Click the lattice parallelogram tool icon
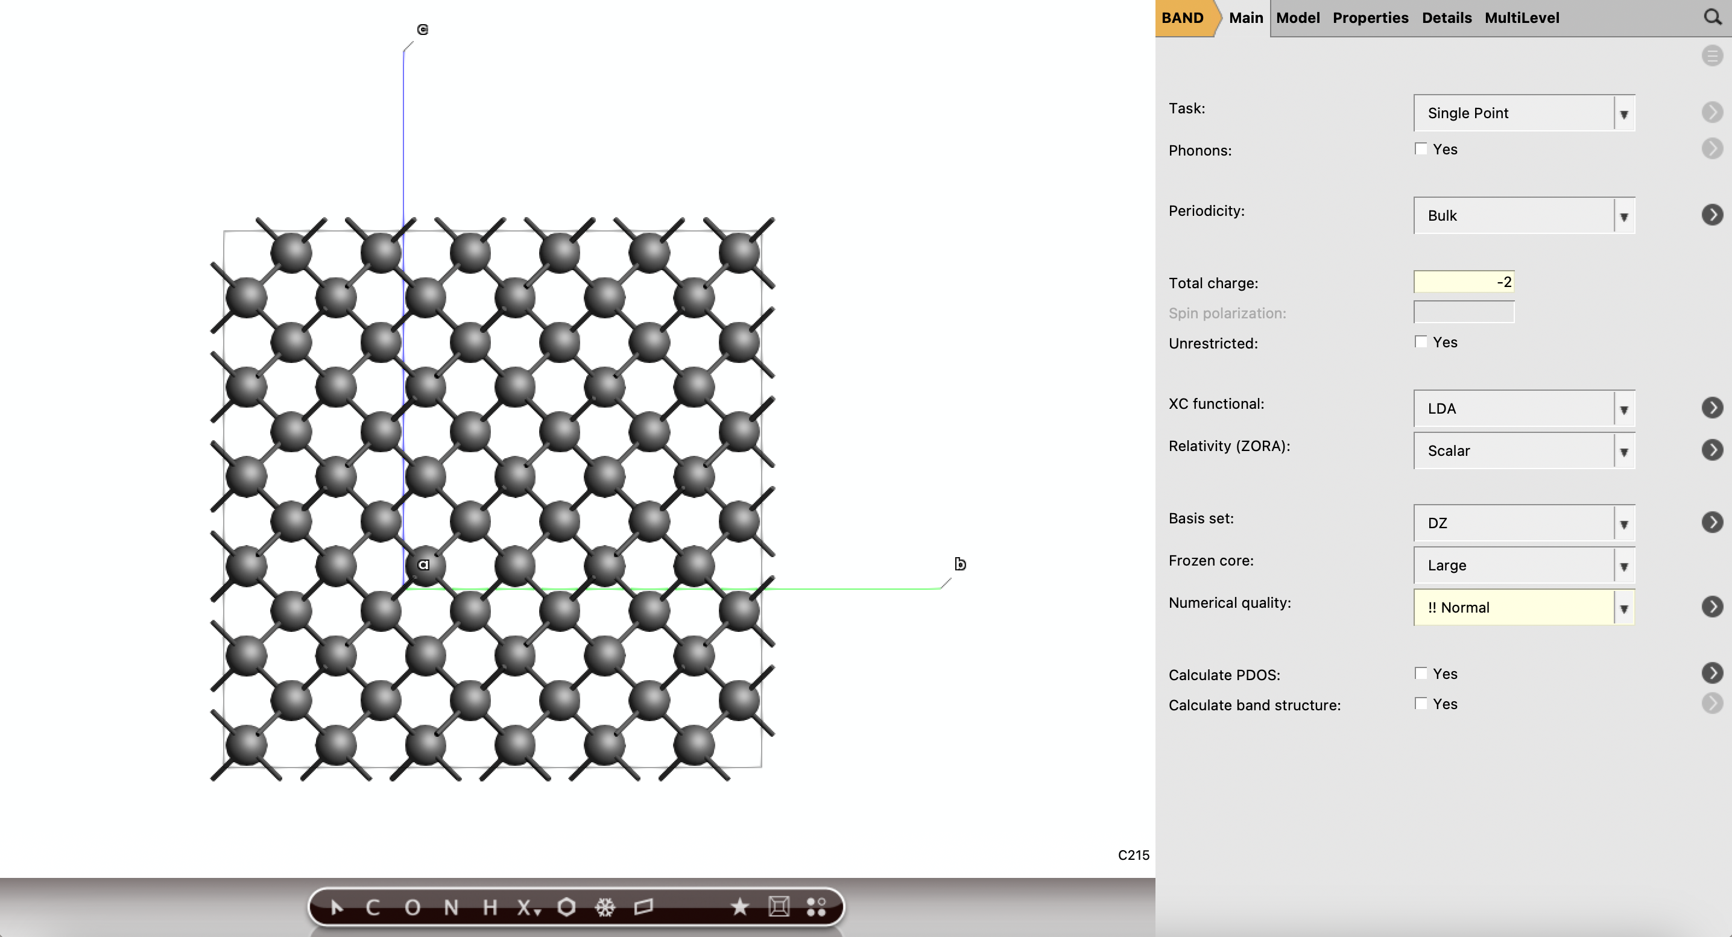 643,907
